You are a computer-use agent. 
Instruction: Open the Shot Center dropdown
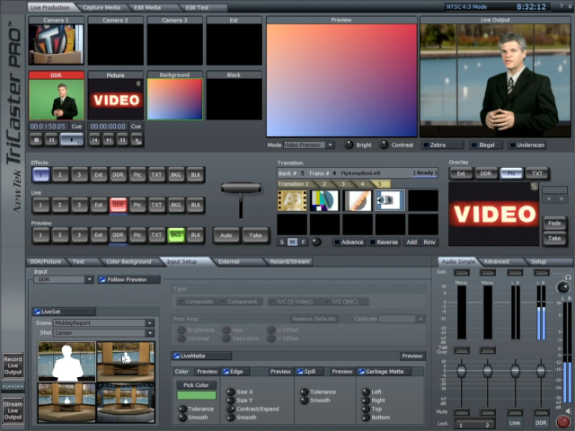click(x=102, y=333)
